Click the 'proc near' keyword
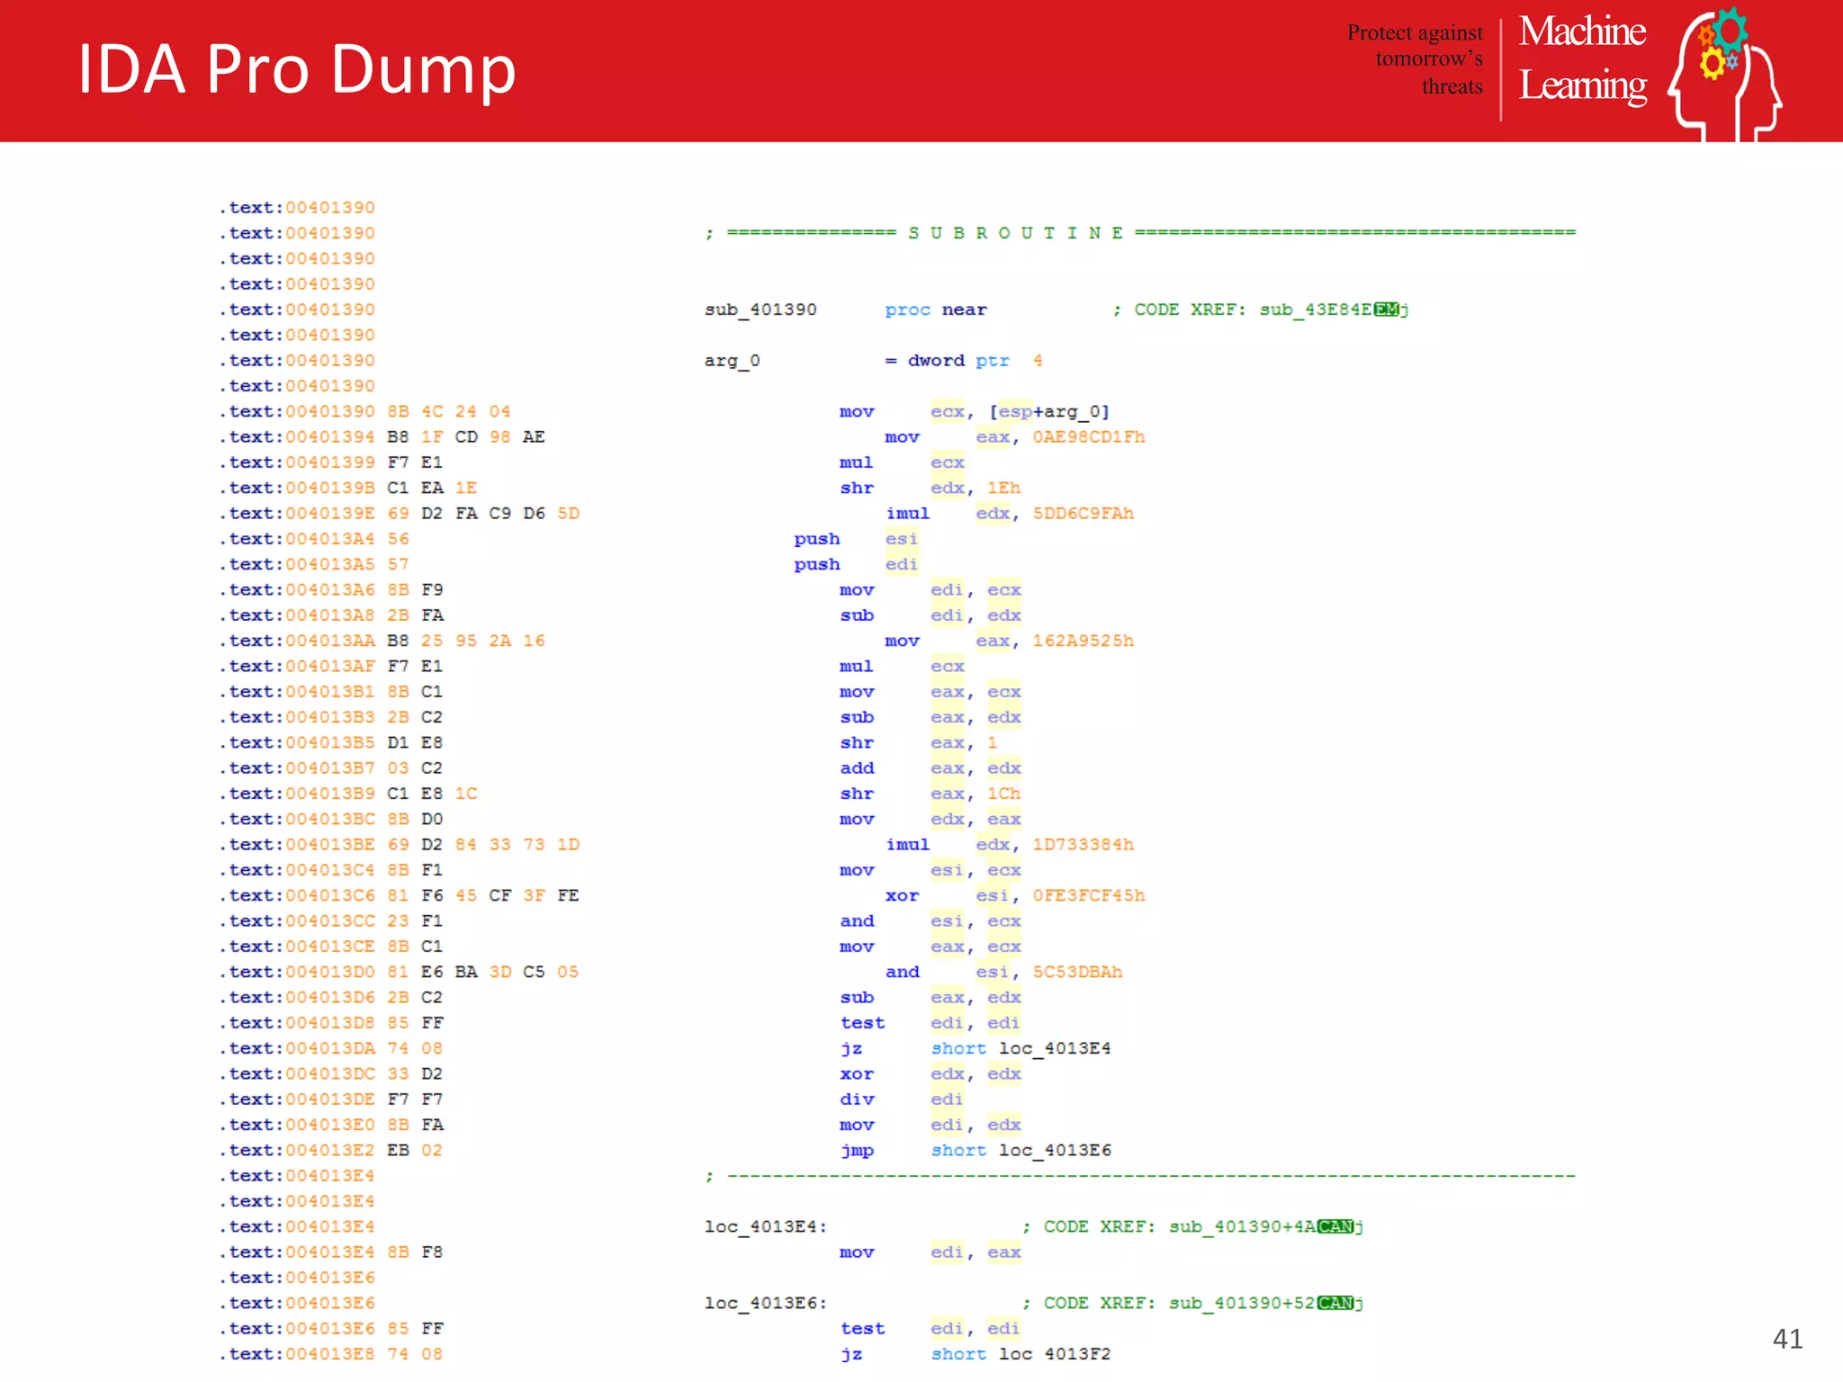Image resolution: width=1843 pixels, height=1382 pixels. coord(936,310)
